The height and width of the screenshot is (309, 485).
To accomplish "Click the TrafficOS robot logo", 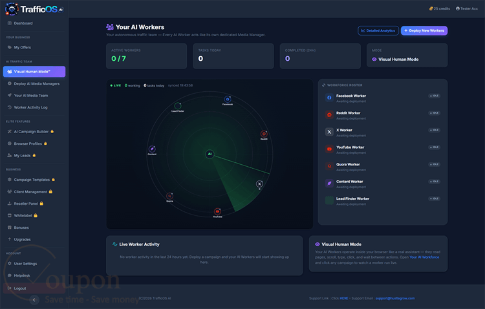I will pos(12,9).
